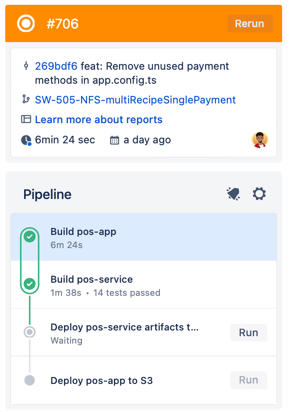Click the Waiting status text
Image resolution: width=290 pixels, height=412 pixels.
pos(67,341)
